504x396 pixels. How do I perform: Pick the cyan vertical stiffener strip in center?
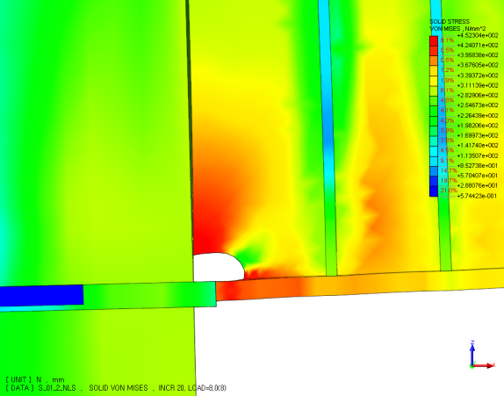[x=328, y=128]
